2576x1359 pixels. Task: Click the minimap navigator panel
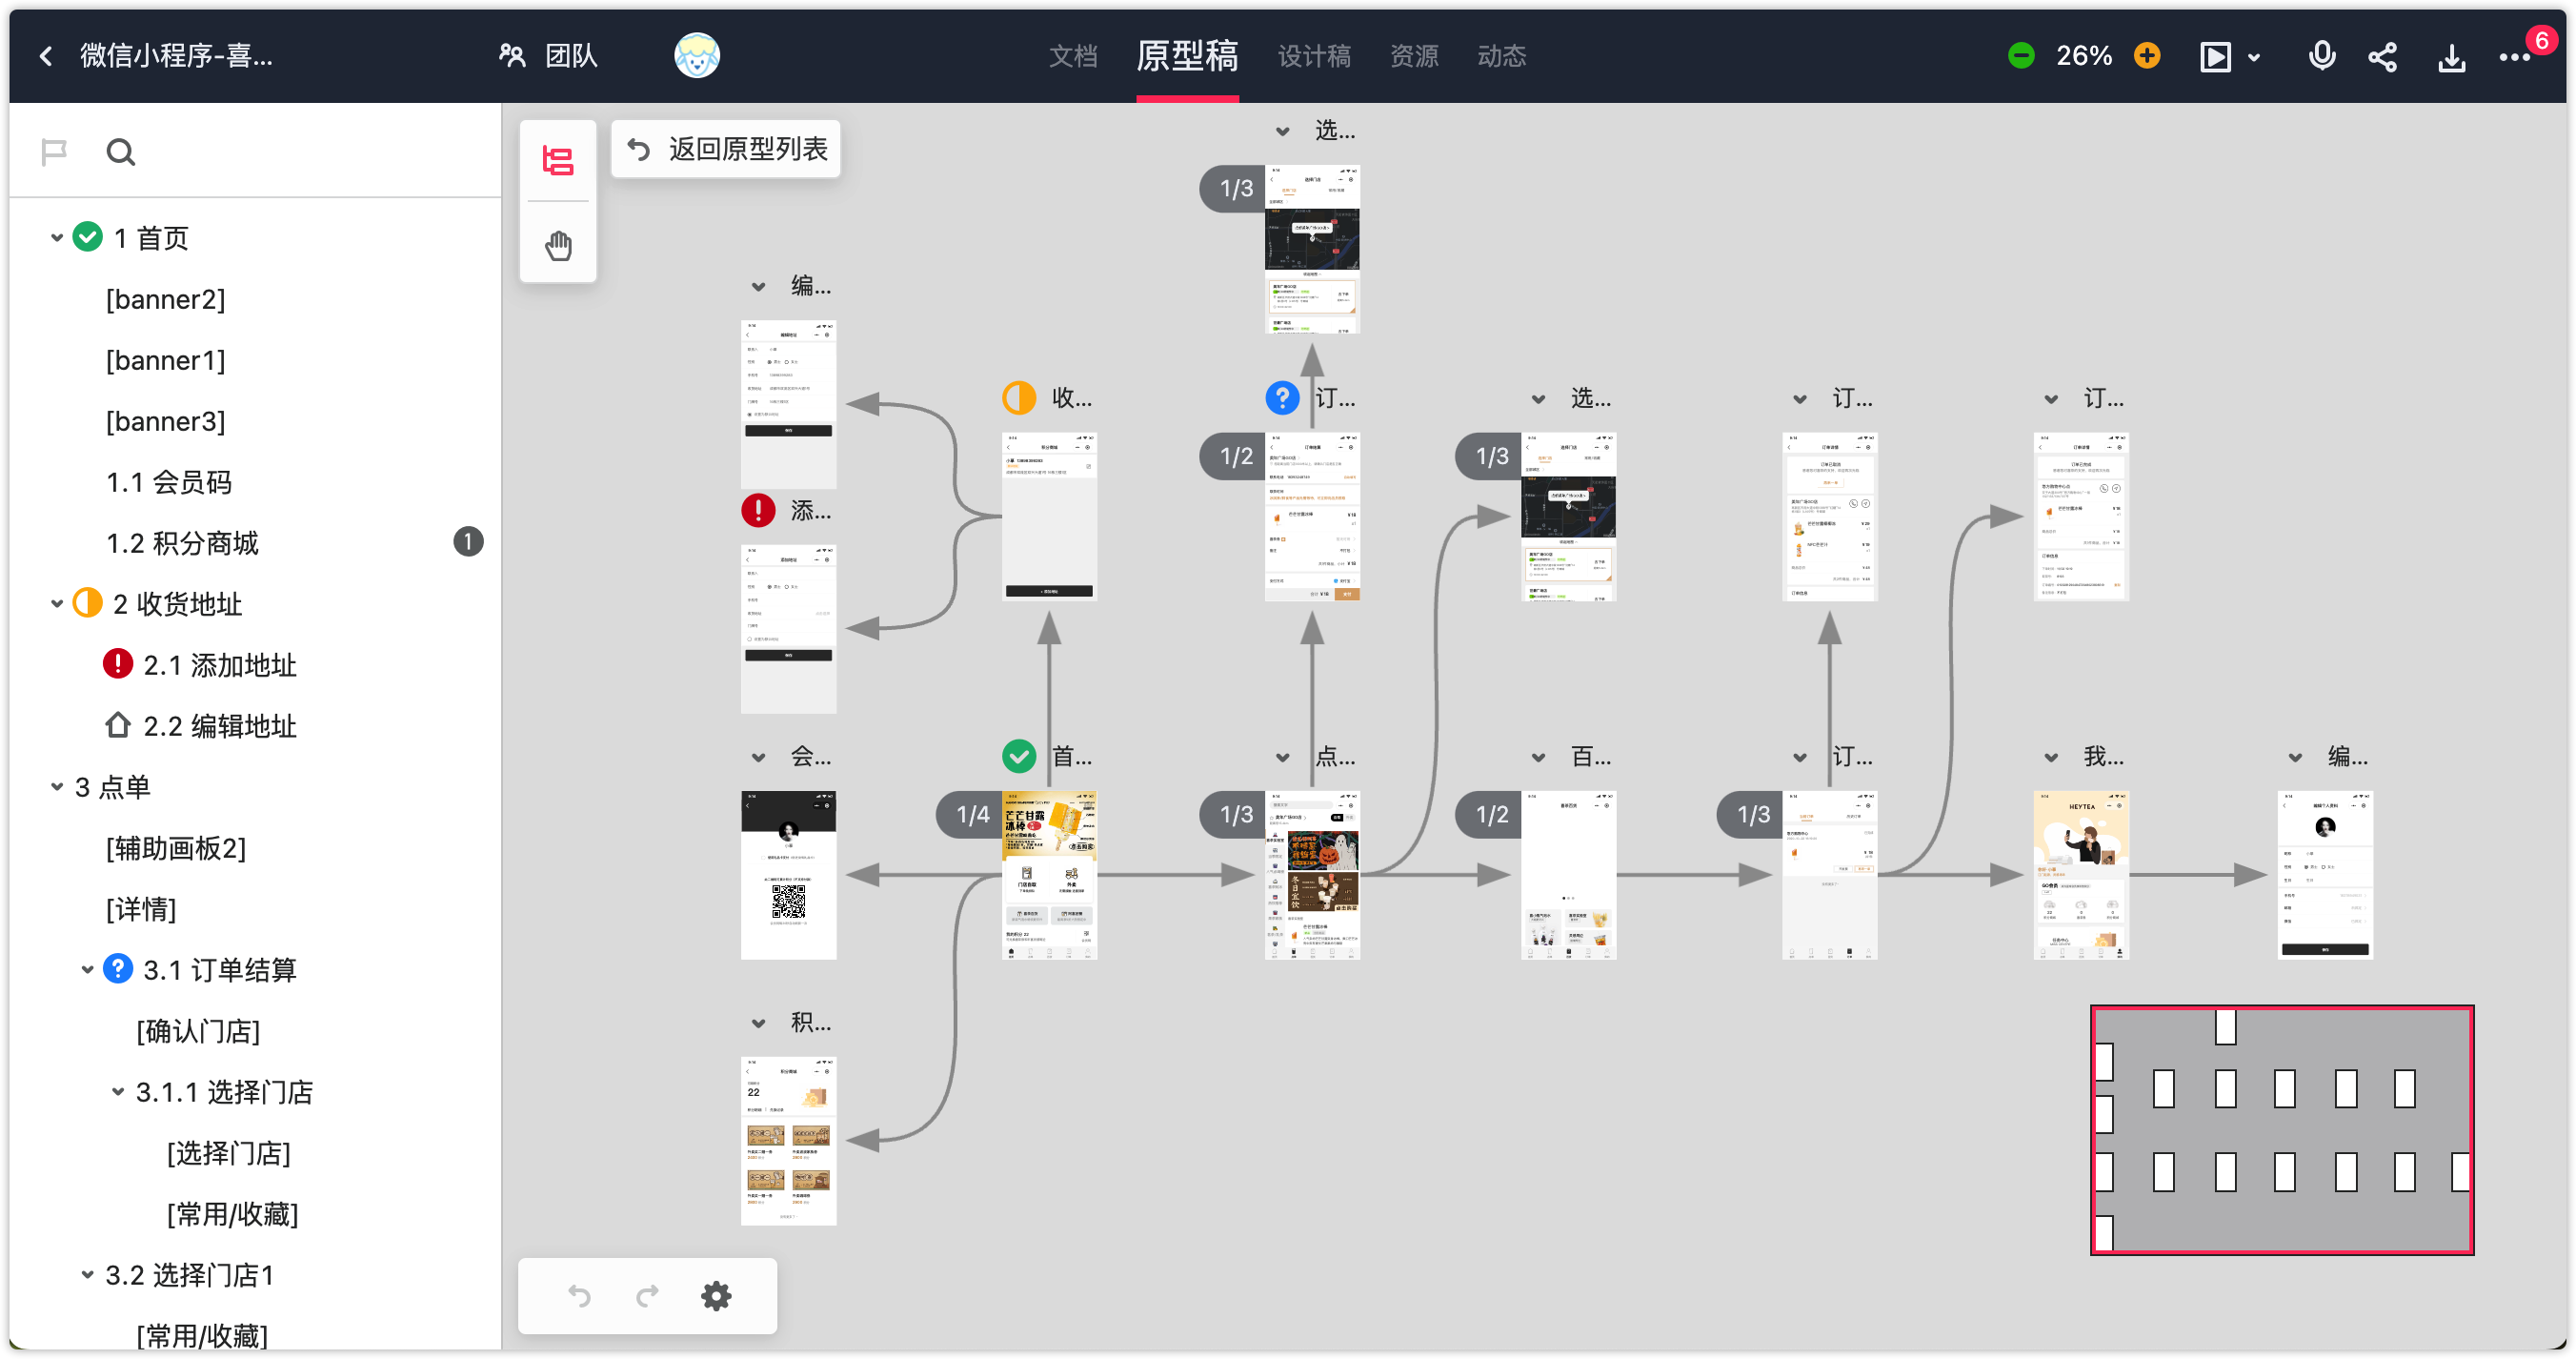tap(2282, 1130)
